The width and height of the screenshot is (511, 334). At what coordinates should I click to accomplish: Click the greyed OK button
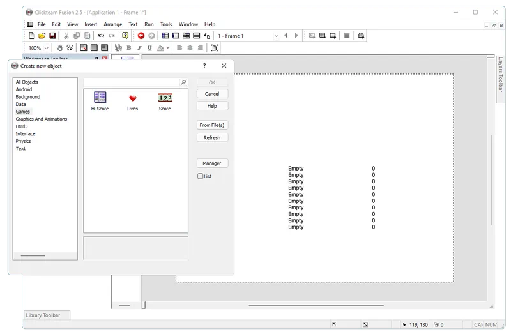(x=212, y=82)
